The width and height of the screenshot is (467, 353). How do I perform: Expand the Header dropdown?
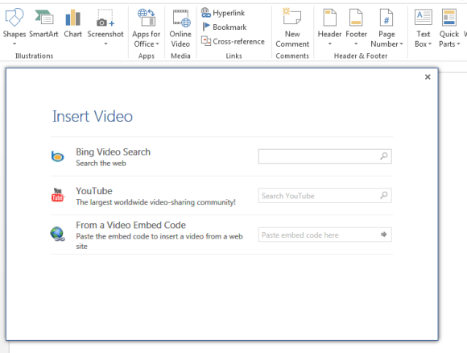click(329, 27)
